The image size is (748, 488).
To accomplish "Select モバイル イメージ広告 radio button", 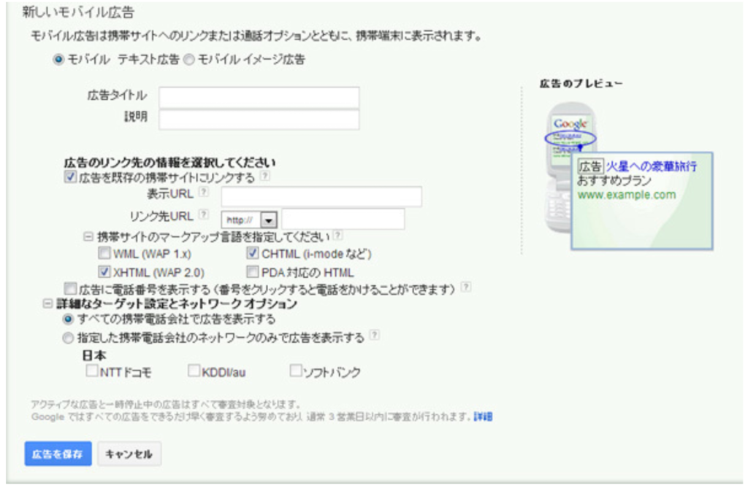I will point(188,60).
